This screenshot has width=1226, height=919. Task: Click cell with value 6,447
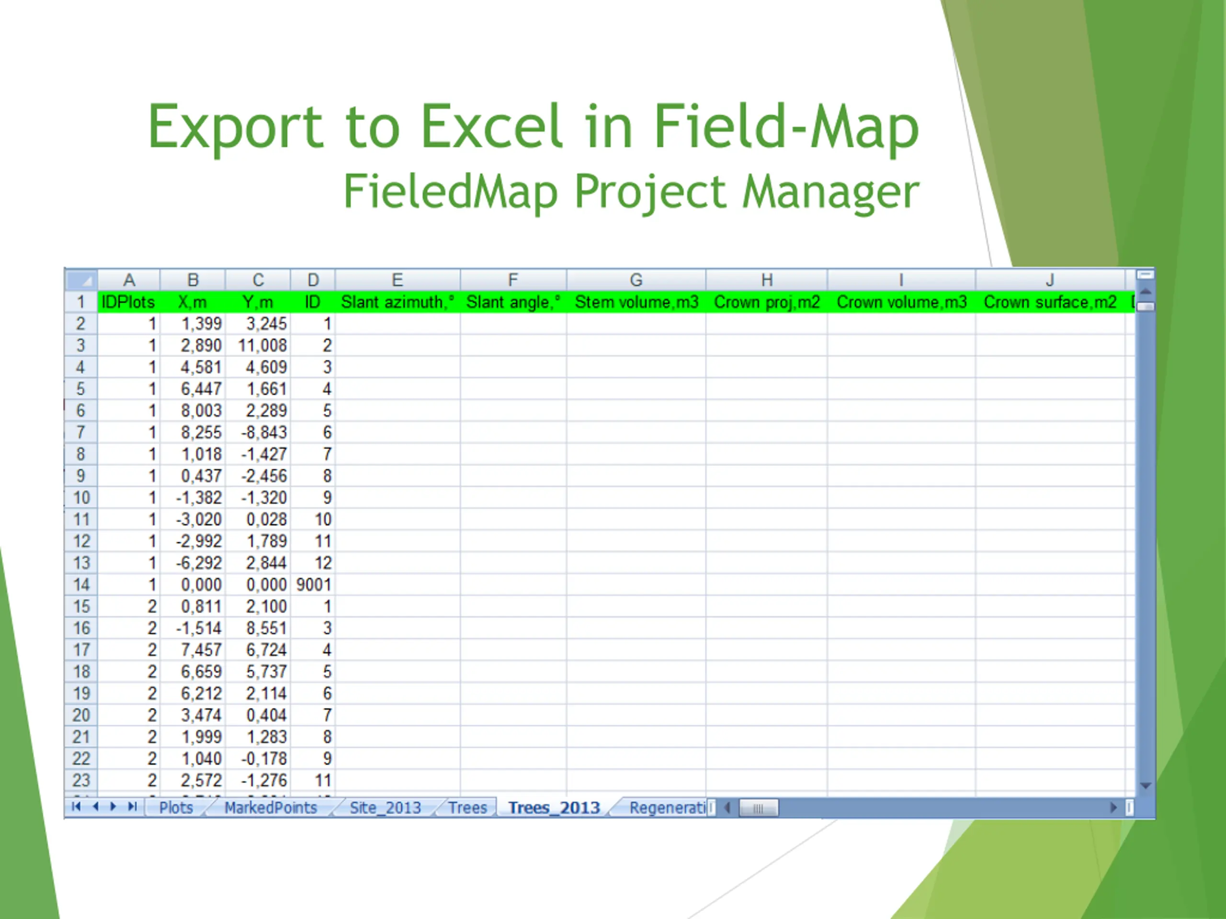pos(193,389)
